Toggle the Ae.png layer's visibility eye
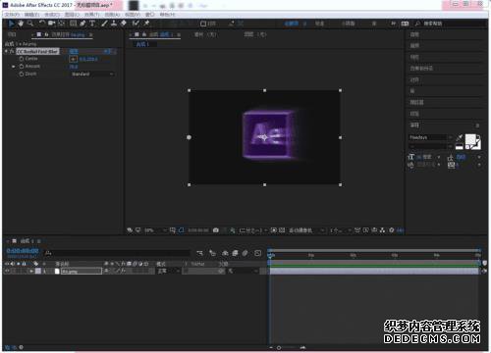This screenshot has width=491, height=353. (x=7, y=271)
